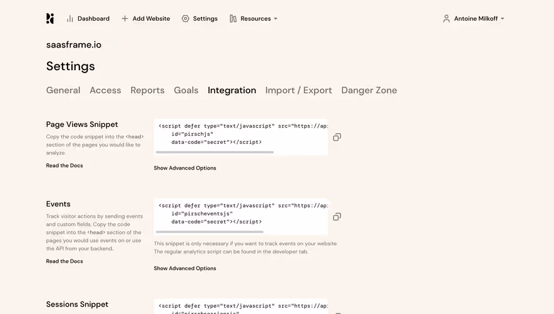Click the Sessions Snippet heading
Screen dimensions: 554x314
pos(77,304)
